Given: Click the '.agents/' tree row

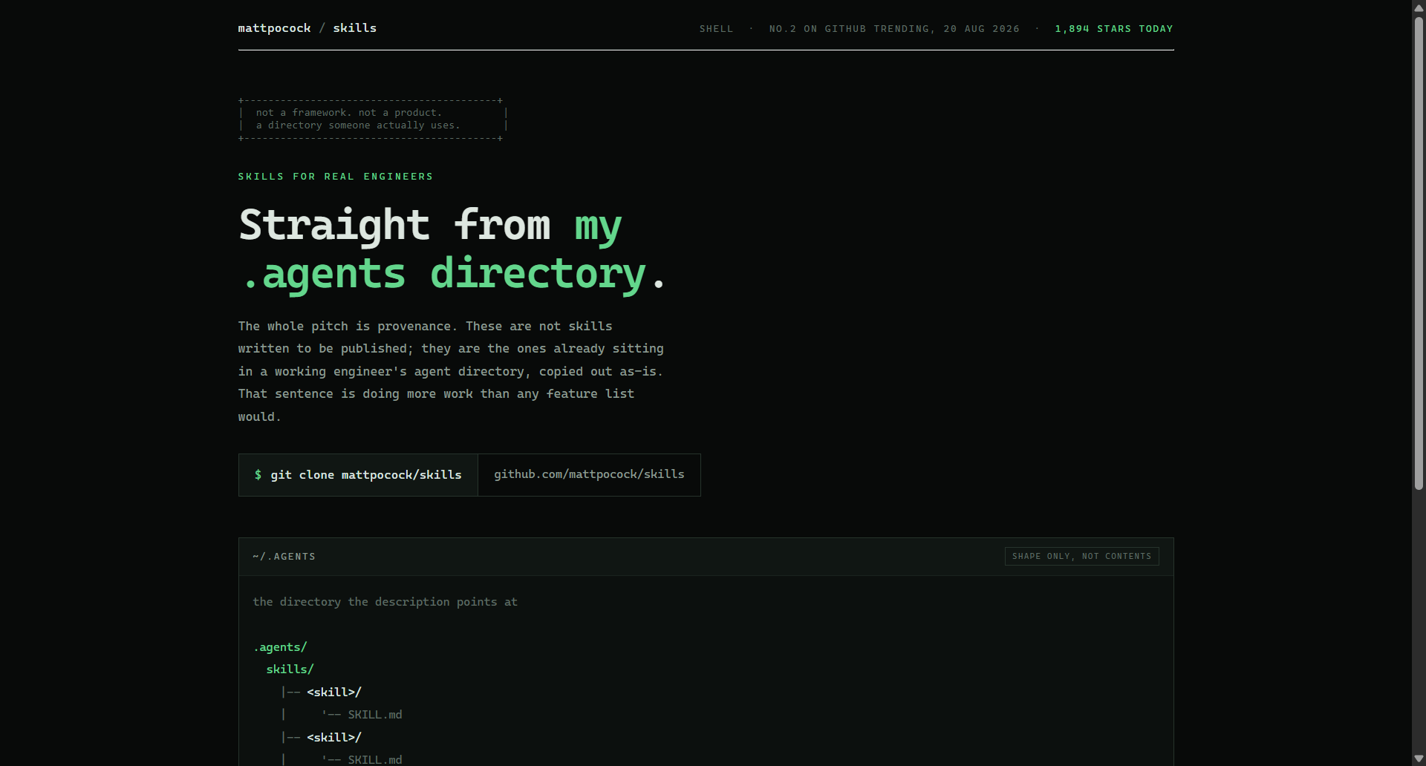Looking at the screenshot, I should pos(280,647).
